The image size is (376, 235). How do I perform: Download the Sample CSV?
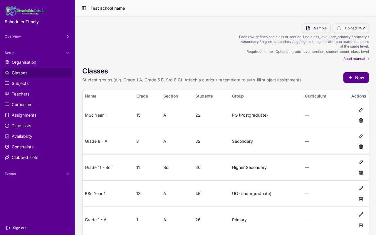[316, 28]
